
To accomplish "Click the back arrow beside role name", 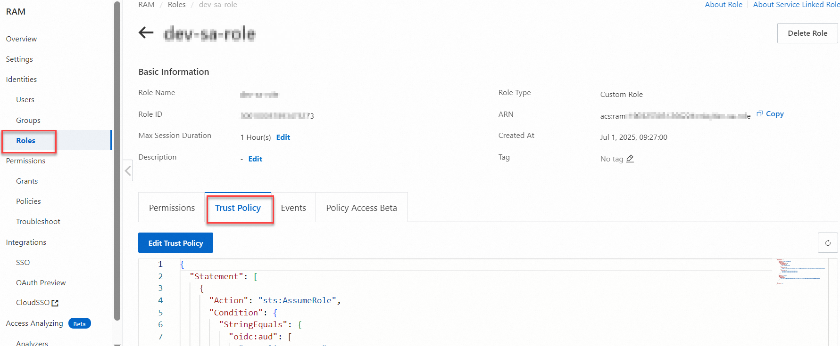I will [x=146, y=32].
